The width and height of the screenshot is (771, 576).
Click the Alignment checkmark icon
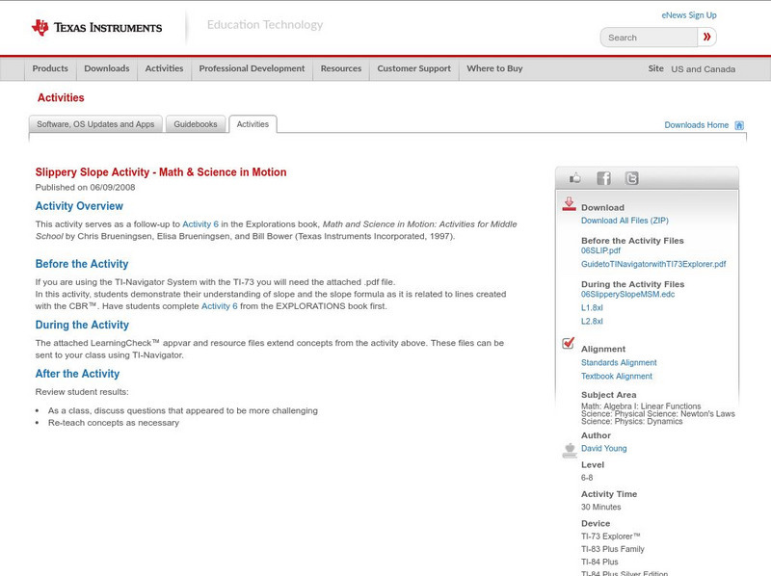568,343
